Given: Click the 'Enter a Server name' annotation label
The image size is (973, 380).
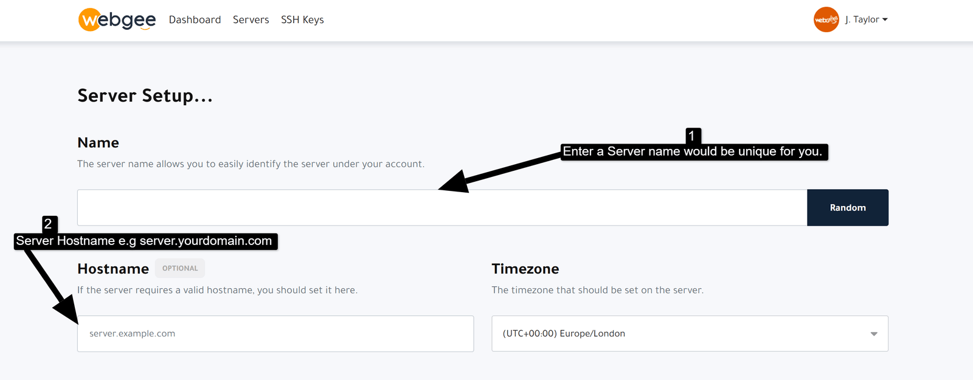Looking at the screenshot, I should coord(694,151).
